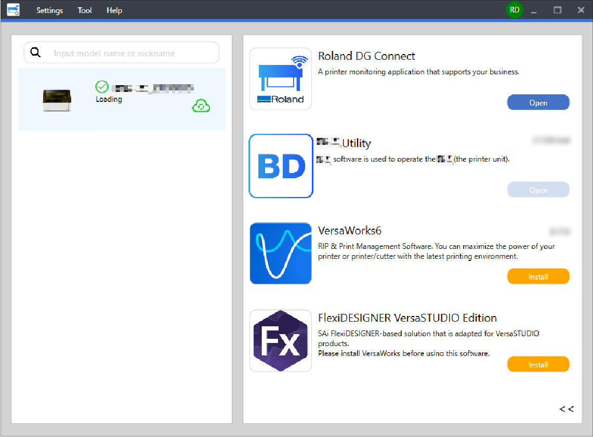Open the Settings menu
The image size is (593, 437).
point(49,10)
